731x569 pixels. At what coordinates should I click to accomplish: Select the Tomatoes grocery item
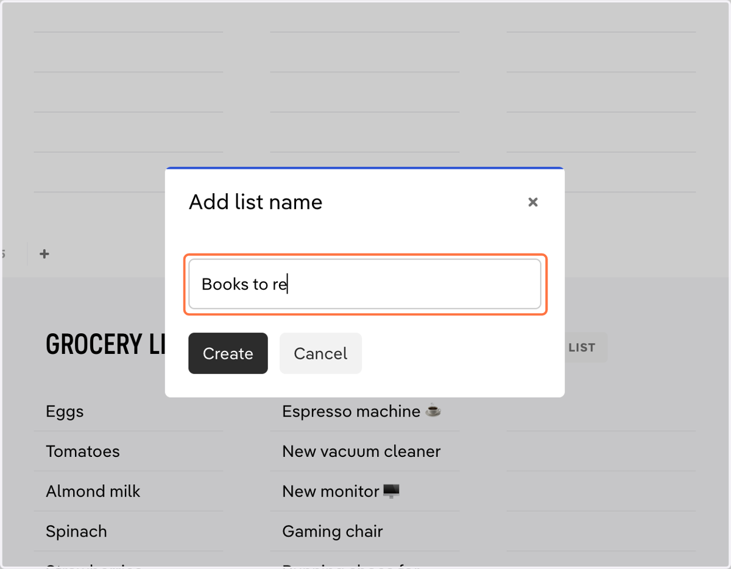click(83, 451)
